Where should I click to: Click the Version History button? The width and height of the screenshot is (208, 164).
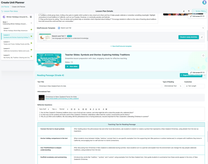[x=199, y=11]
